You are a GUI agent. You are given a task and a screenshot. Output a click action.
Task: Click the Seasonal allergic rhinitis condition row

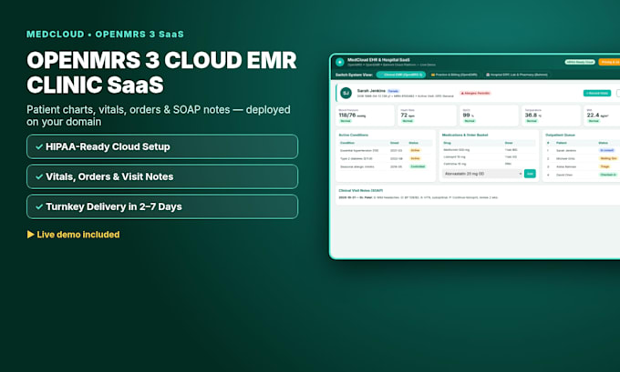(386, 166)
